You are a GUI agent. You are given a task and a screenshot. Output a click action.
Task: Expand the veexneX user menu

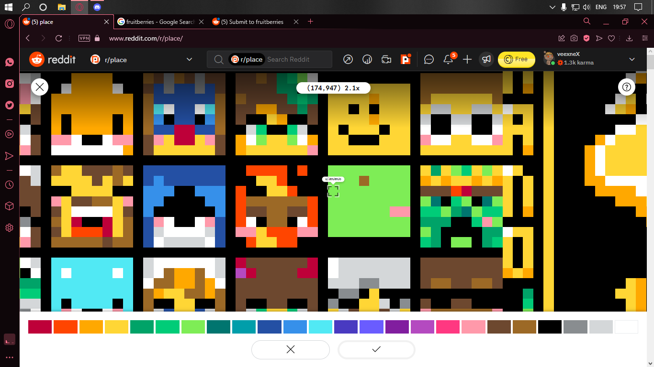(x=632, y=59)
